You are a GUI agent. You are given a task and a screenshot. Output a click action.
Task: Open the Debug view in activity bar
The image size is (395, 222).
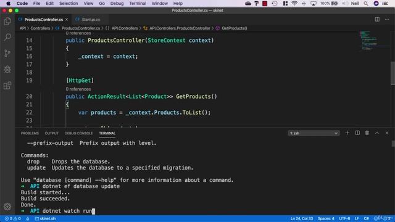point(7,70)
